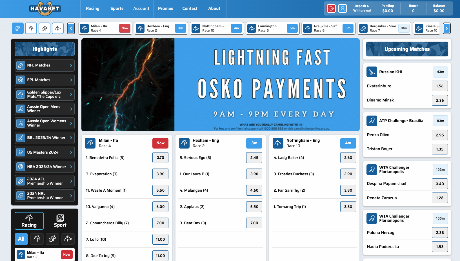Bet on Lady Baker at 2.60

coord(348,158)
